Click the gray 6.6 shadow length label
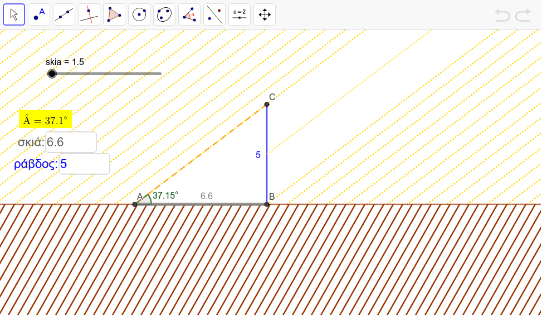542x316 pixels. 206,196
